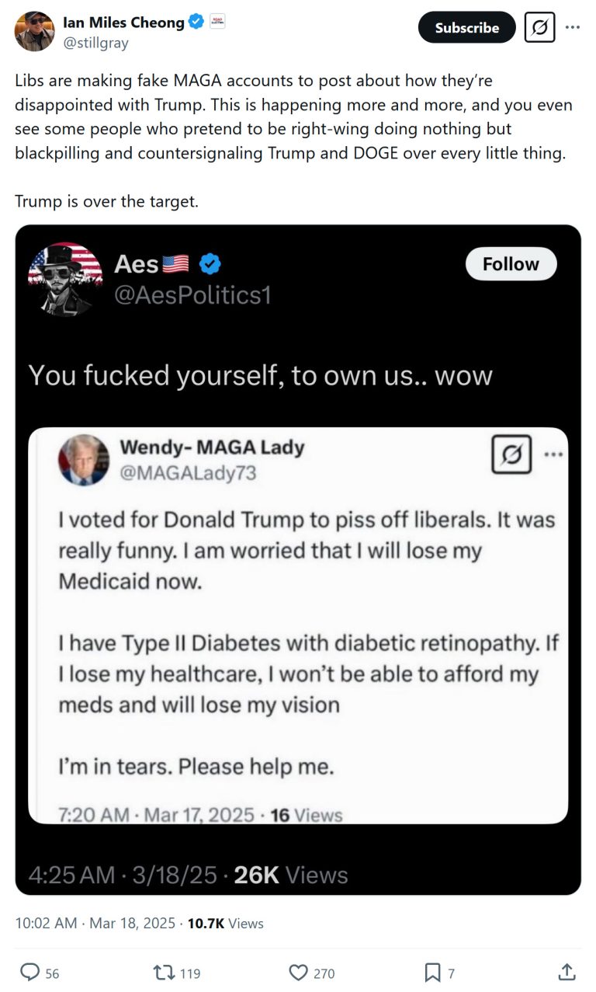Like the post with heart icon
Image resolution: width=596 pixels, height=992 pixels.
(x=299, y=972)
